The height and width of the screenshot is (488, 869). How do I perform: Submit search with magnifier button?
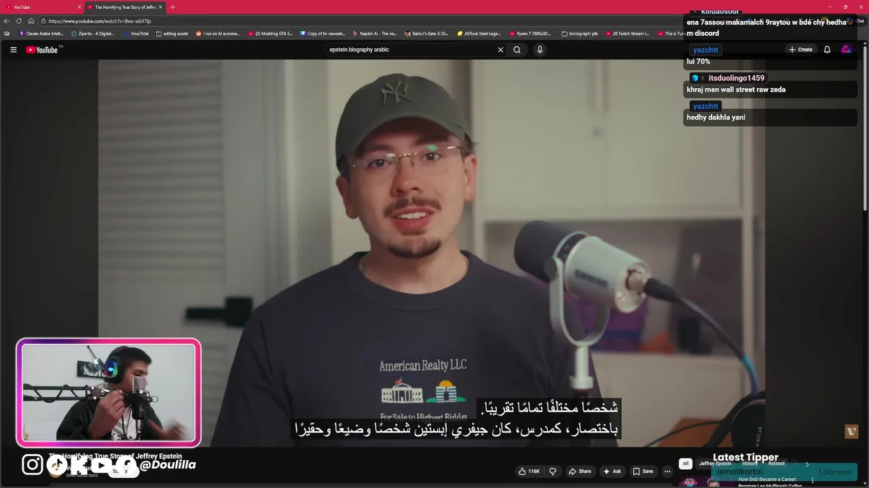[517, 49]
